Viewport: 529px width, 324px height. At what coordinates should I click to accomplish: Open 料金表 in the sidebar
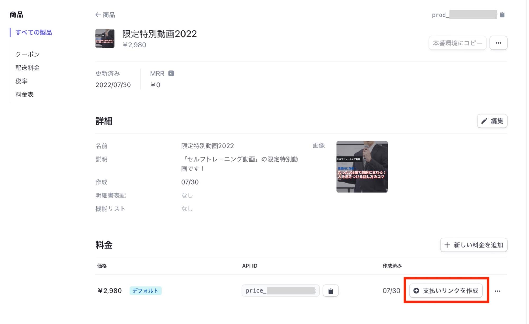[24, 94]
